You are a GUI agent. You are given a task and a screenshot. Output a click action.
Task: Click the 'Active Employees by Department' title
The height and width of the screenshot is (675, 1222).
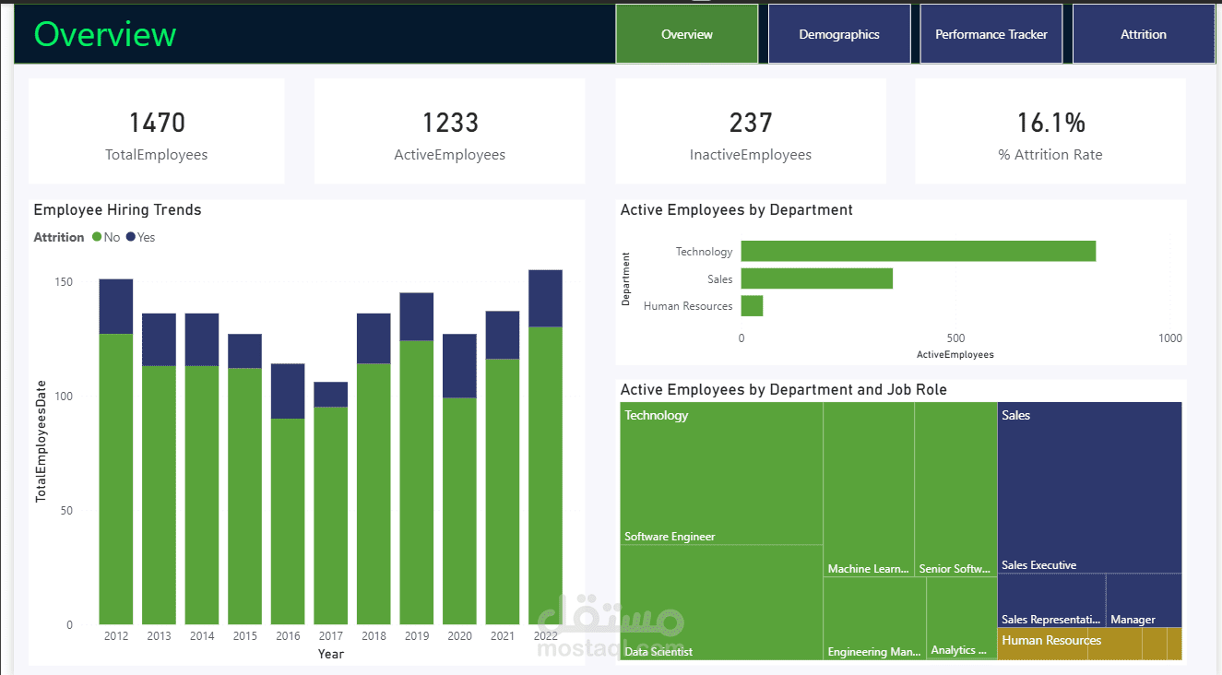click(x=736, y=210)
